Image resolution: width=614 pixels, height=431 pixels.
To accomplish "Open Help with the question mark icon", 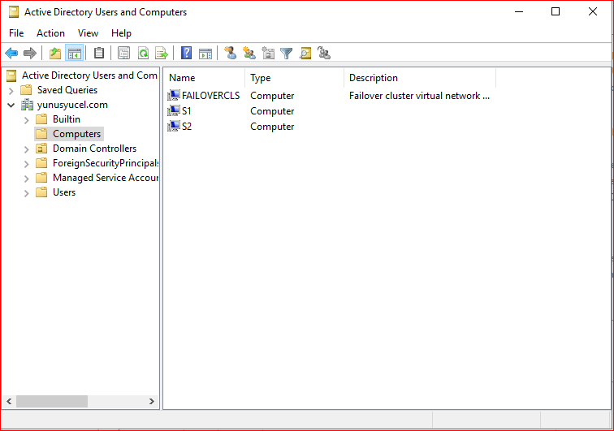I will point(187,53).
